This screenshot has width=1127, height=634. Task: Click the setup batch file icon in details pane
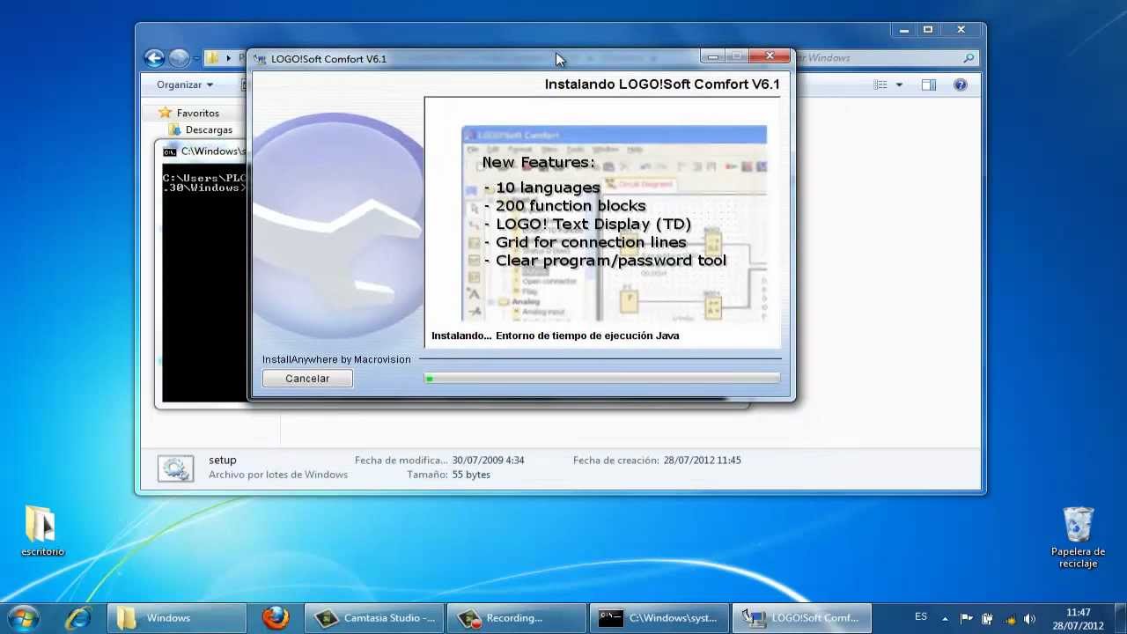[175, 468]
